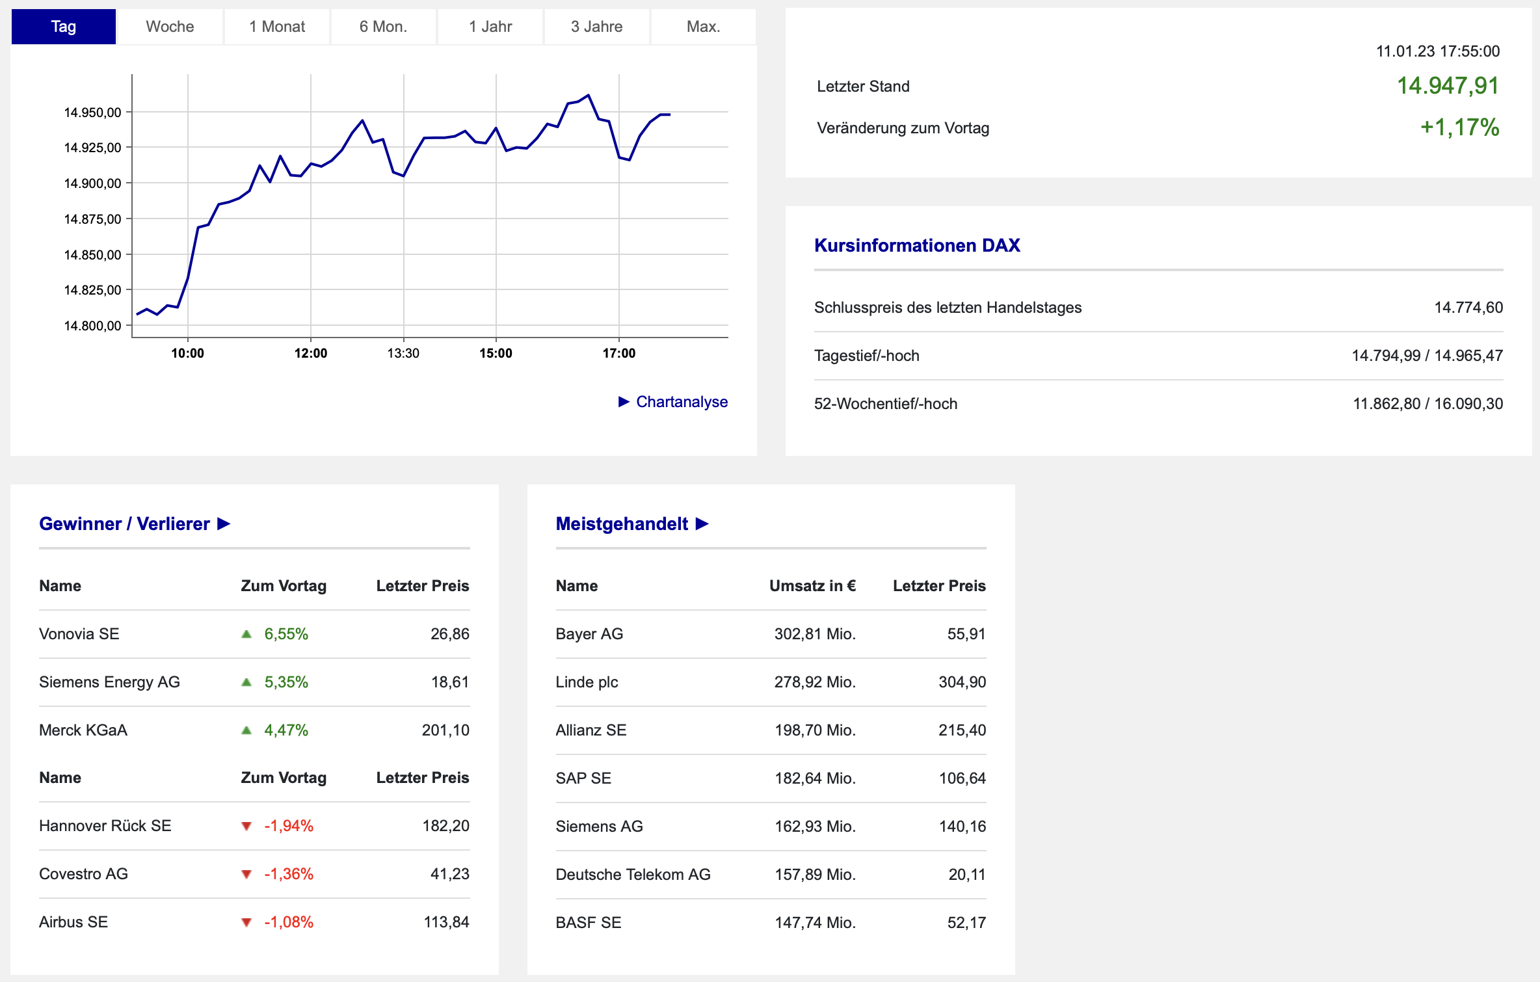Click arrow after Meistgehandelt heading
Viewport: 1540px width, 982px height.
pos(702,524)
